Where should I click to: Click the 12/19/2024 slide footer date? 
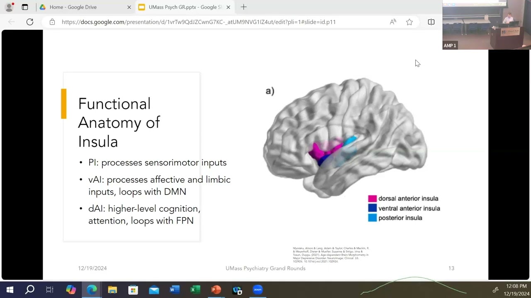[x=93, y=268]
